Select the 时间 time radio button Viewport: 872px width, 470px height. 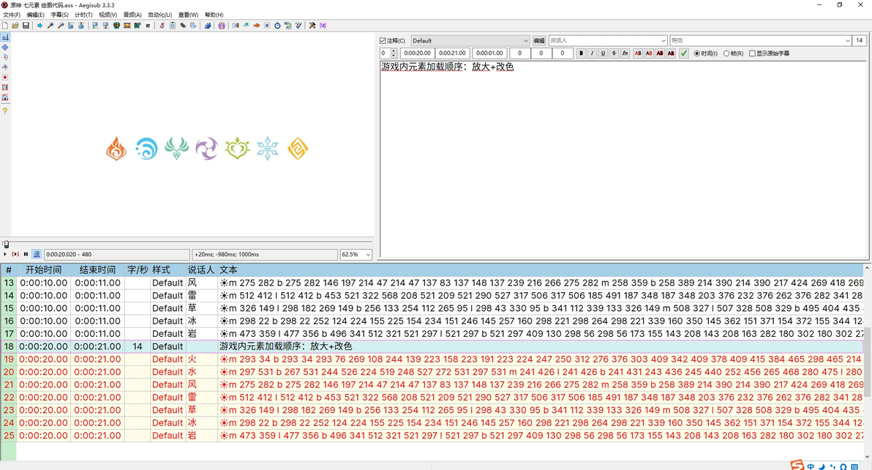click(706, 53)
